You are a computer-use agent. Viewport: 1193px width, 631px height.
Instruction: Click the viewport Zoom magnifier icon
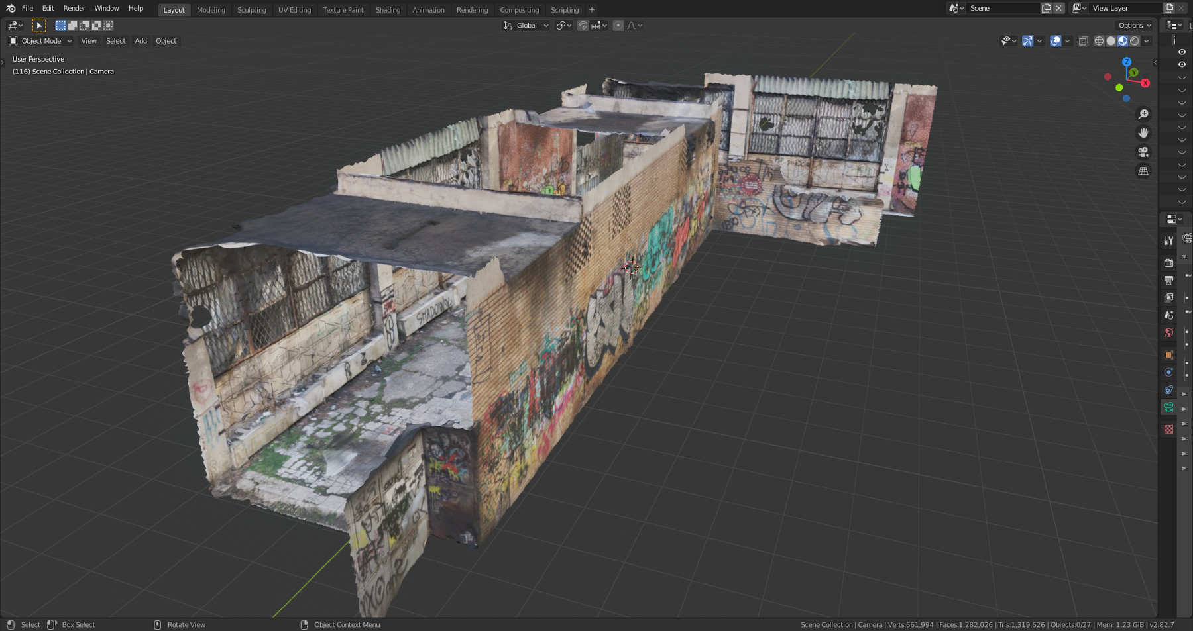[x=1143, y=113]
